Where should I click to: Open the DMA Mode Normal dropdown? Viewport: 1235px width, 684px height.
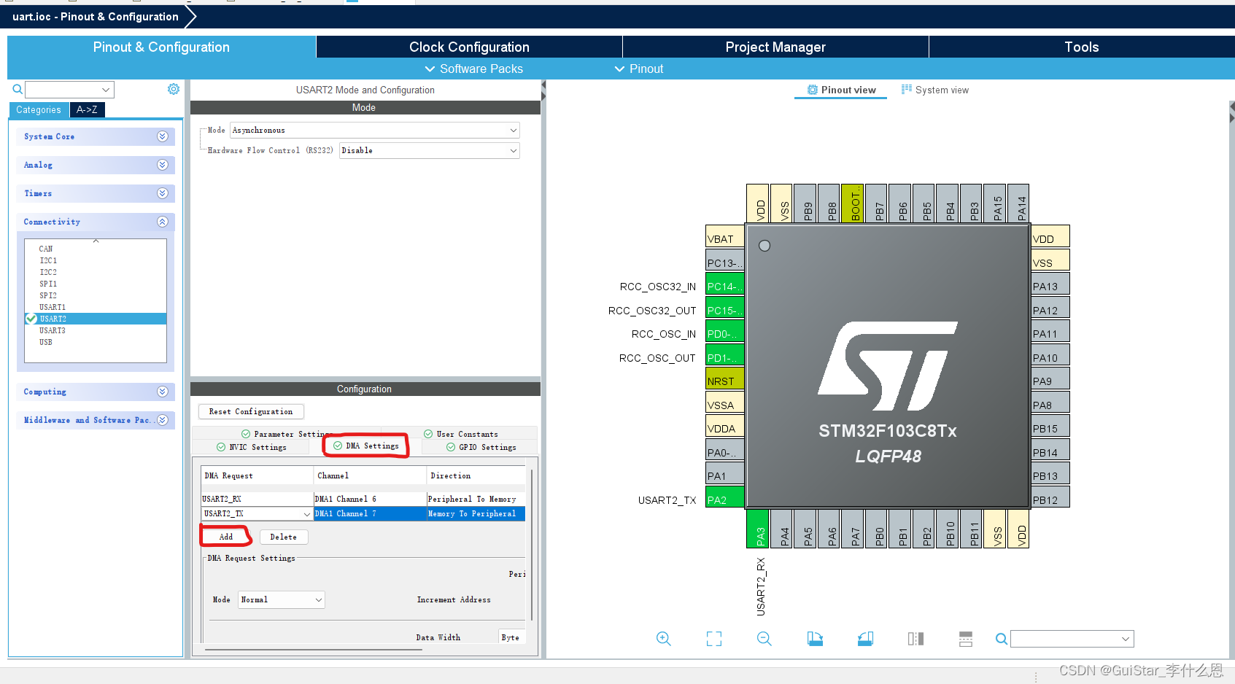point(282,599)
